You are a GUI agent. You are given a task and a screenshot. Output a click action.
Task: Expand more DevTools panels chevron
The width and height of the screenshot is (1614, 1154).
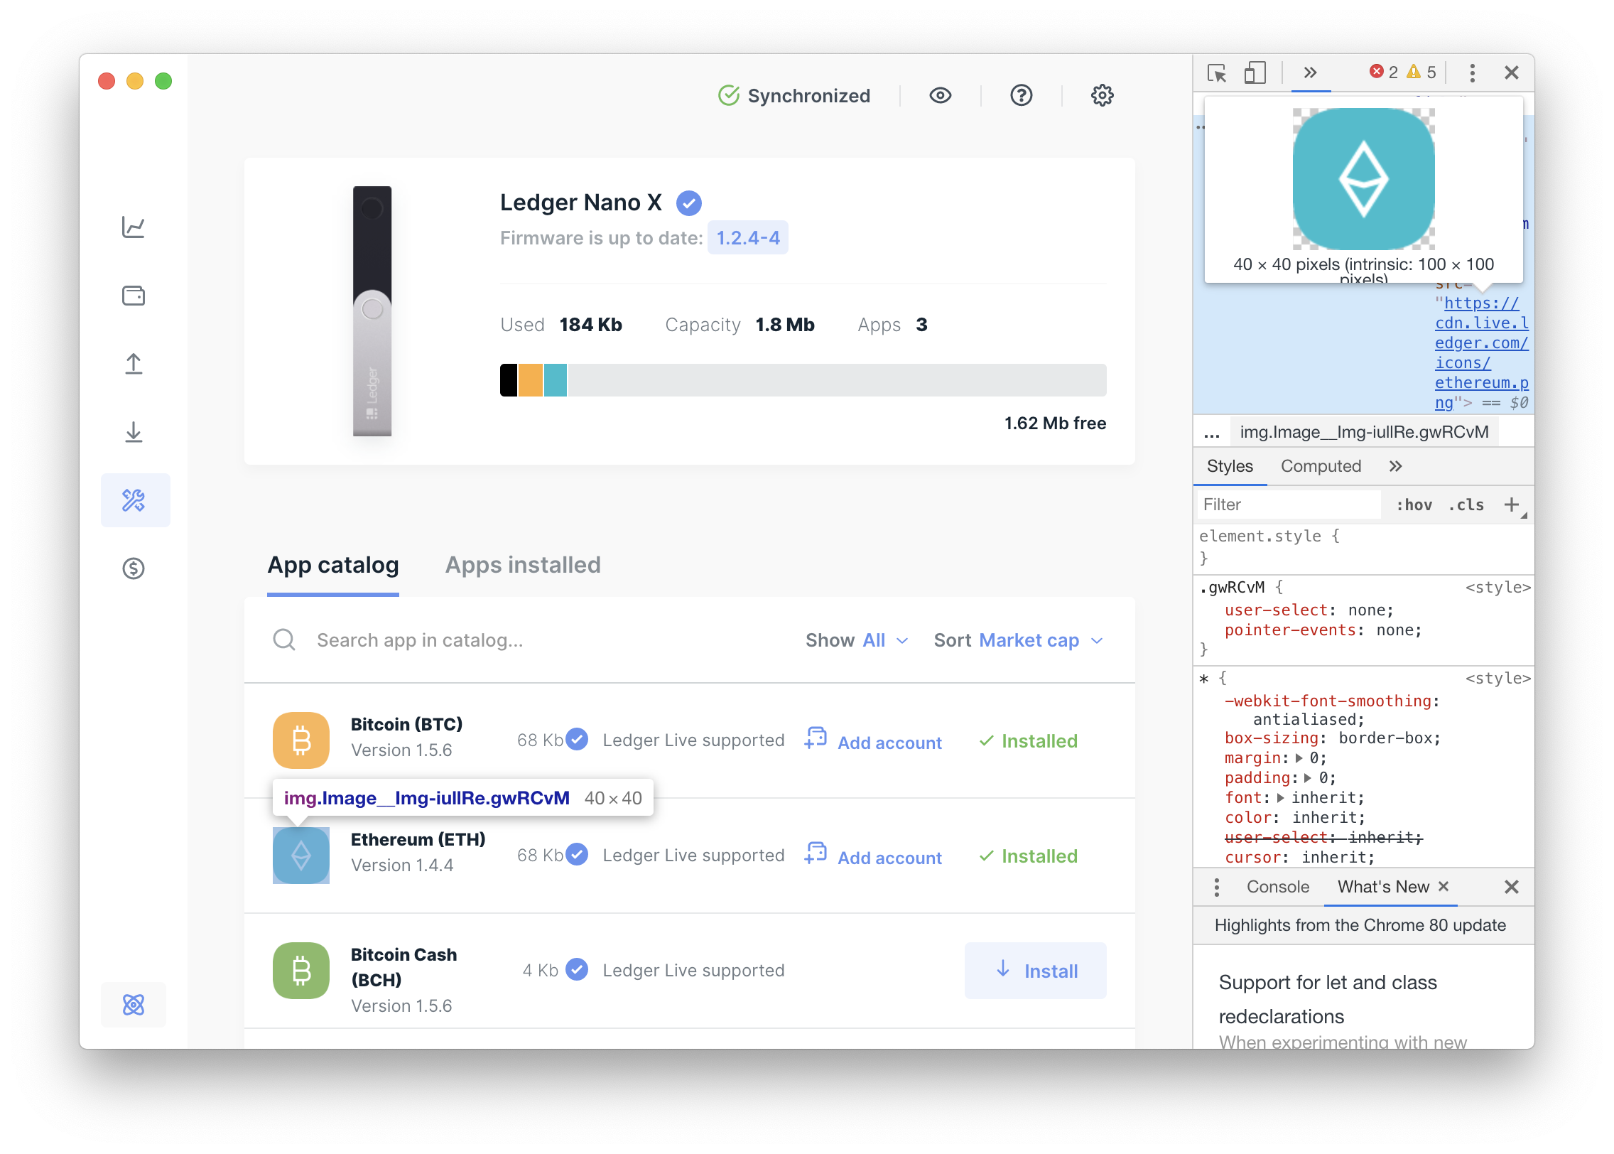(1311, 72)
